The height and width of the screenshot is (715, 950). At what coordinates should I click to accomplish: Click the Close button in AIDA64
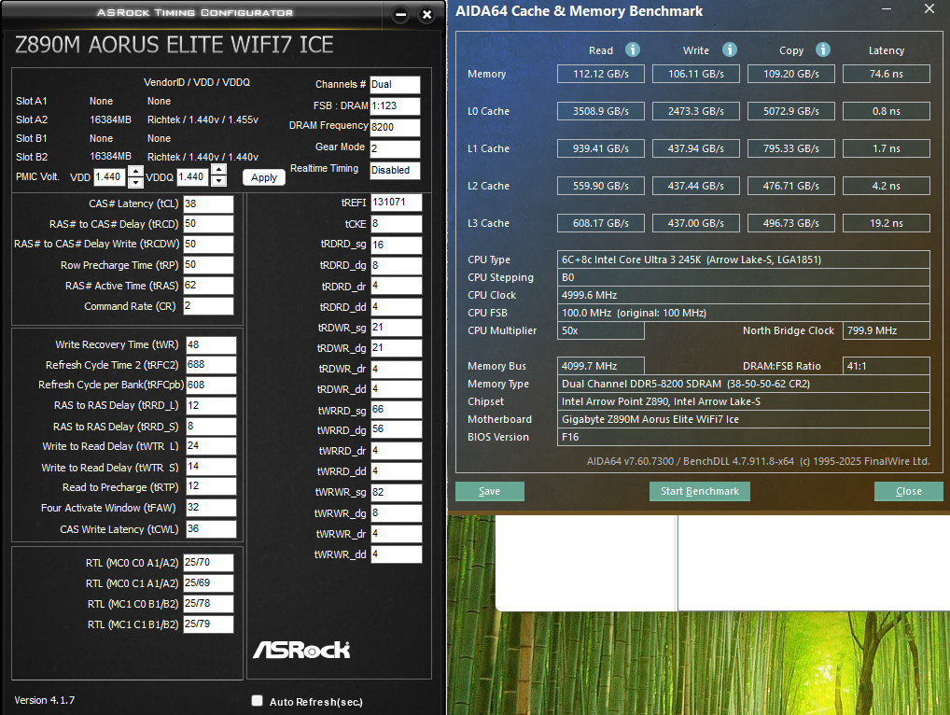(x=909, y=491)
